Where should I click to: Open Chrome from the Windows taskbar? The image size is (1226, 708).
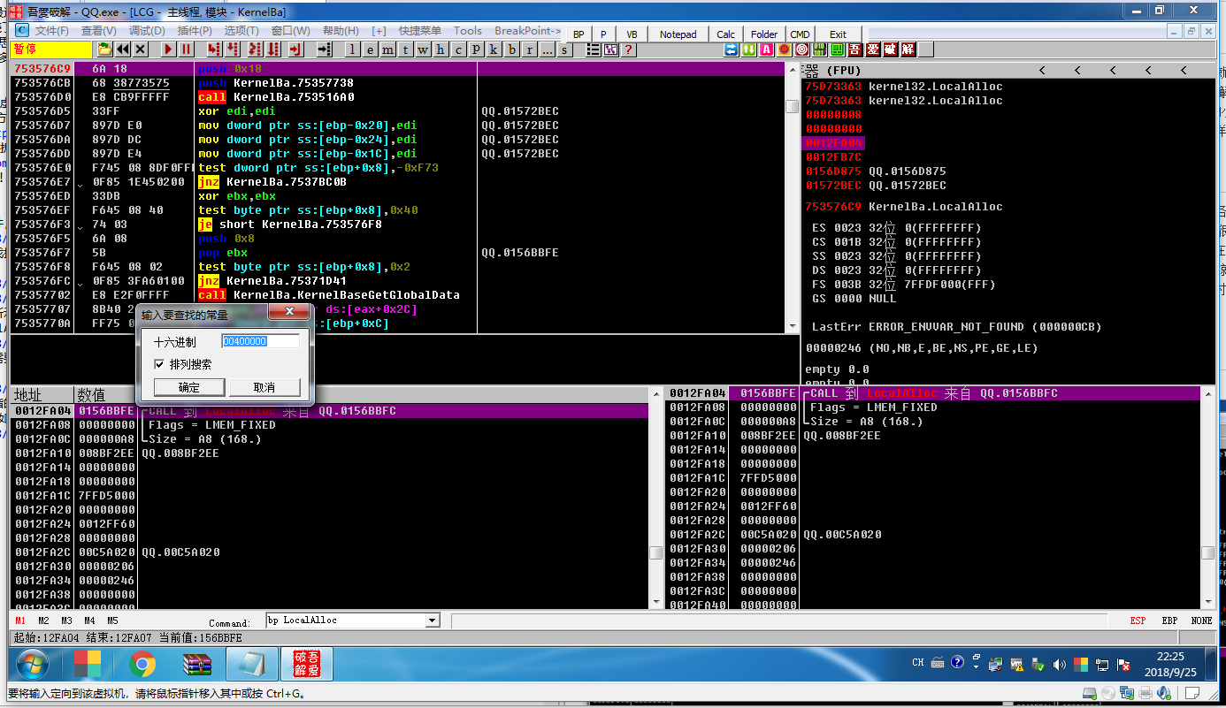142,664
